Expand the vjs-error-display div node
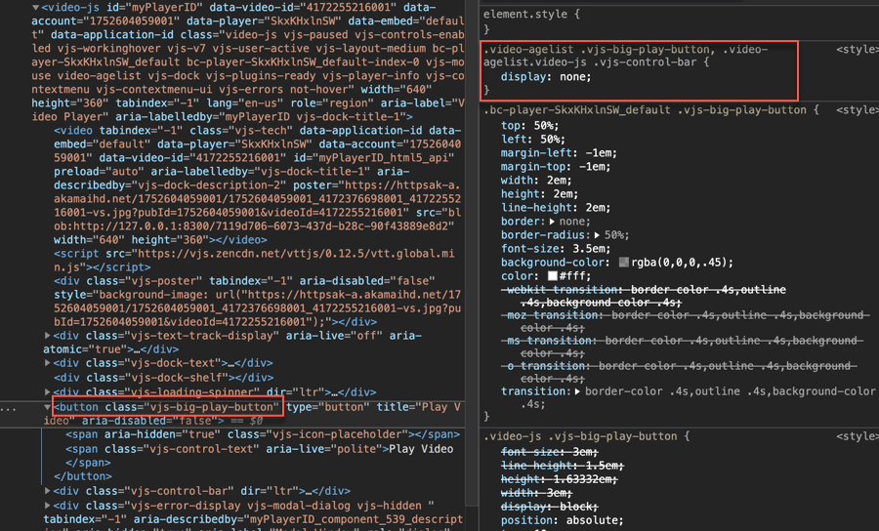This screenshot has width=879, height=531. [49, 506]
